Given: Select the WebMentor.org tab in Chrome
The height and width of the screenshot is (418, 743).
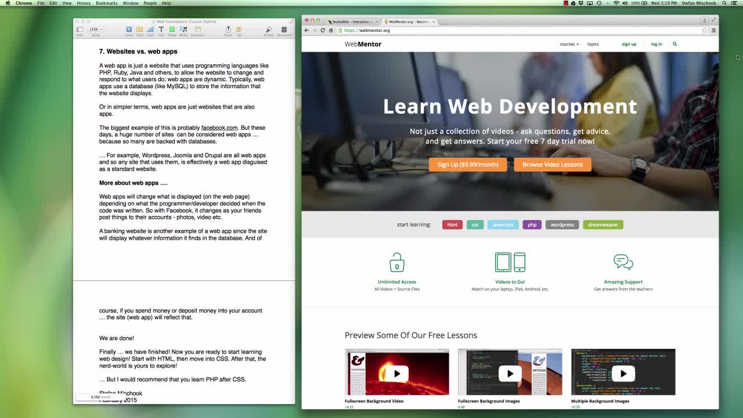Looking at the screenshot, I should [x=409, y=21].
